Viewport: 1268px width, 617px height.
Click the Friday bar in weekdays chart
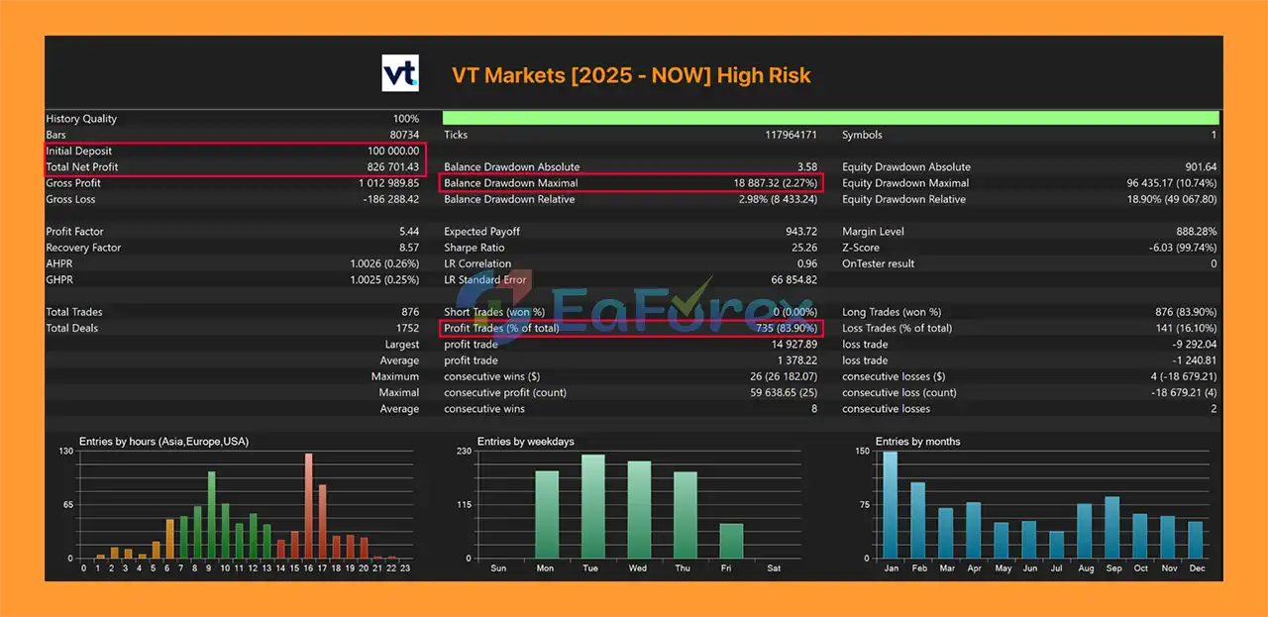731,541
